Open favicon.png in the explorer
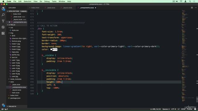Screen dimensions: 198x111 (x=16, y=41)
